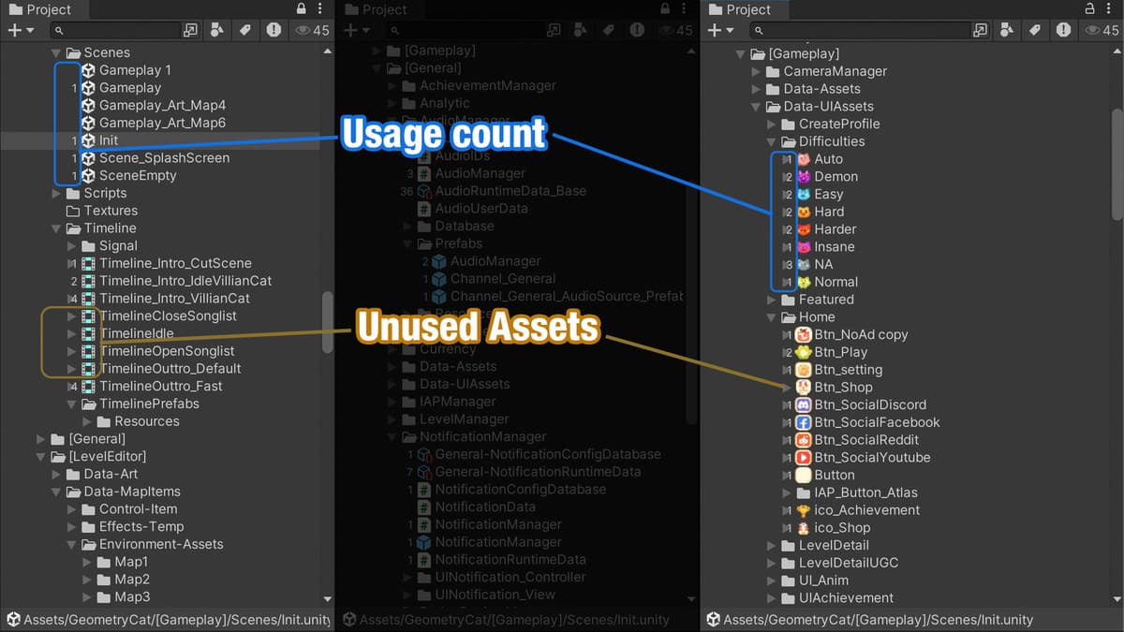The height and width of the screenshot is (632, 1124).
Task: Select the Init scene asset in the left panel
Action: click(109, 140)
